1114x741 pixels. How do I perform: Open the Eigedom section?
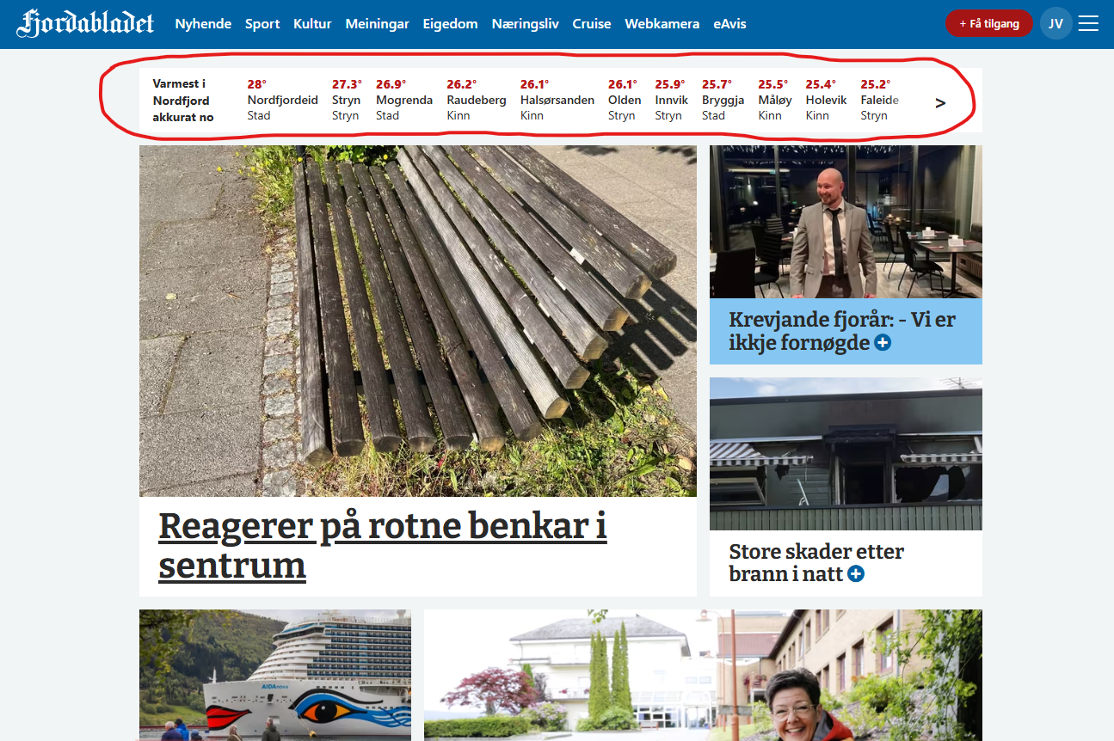point(450,23)
